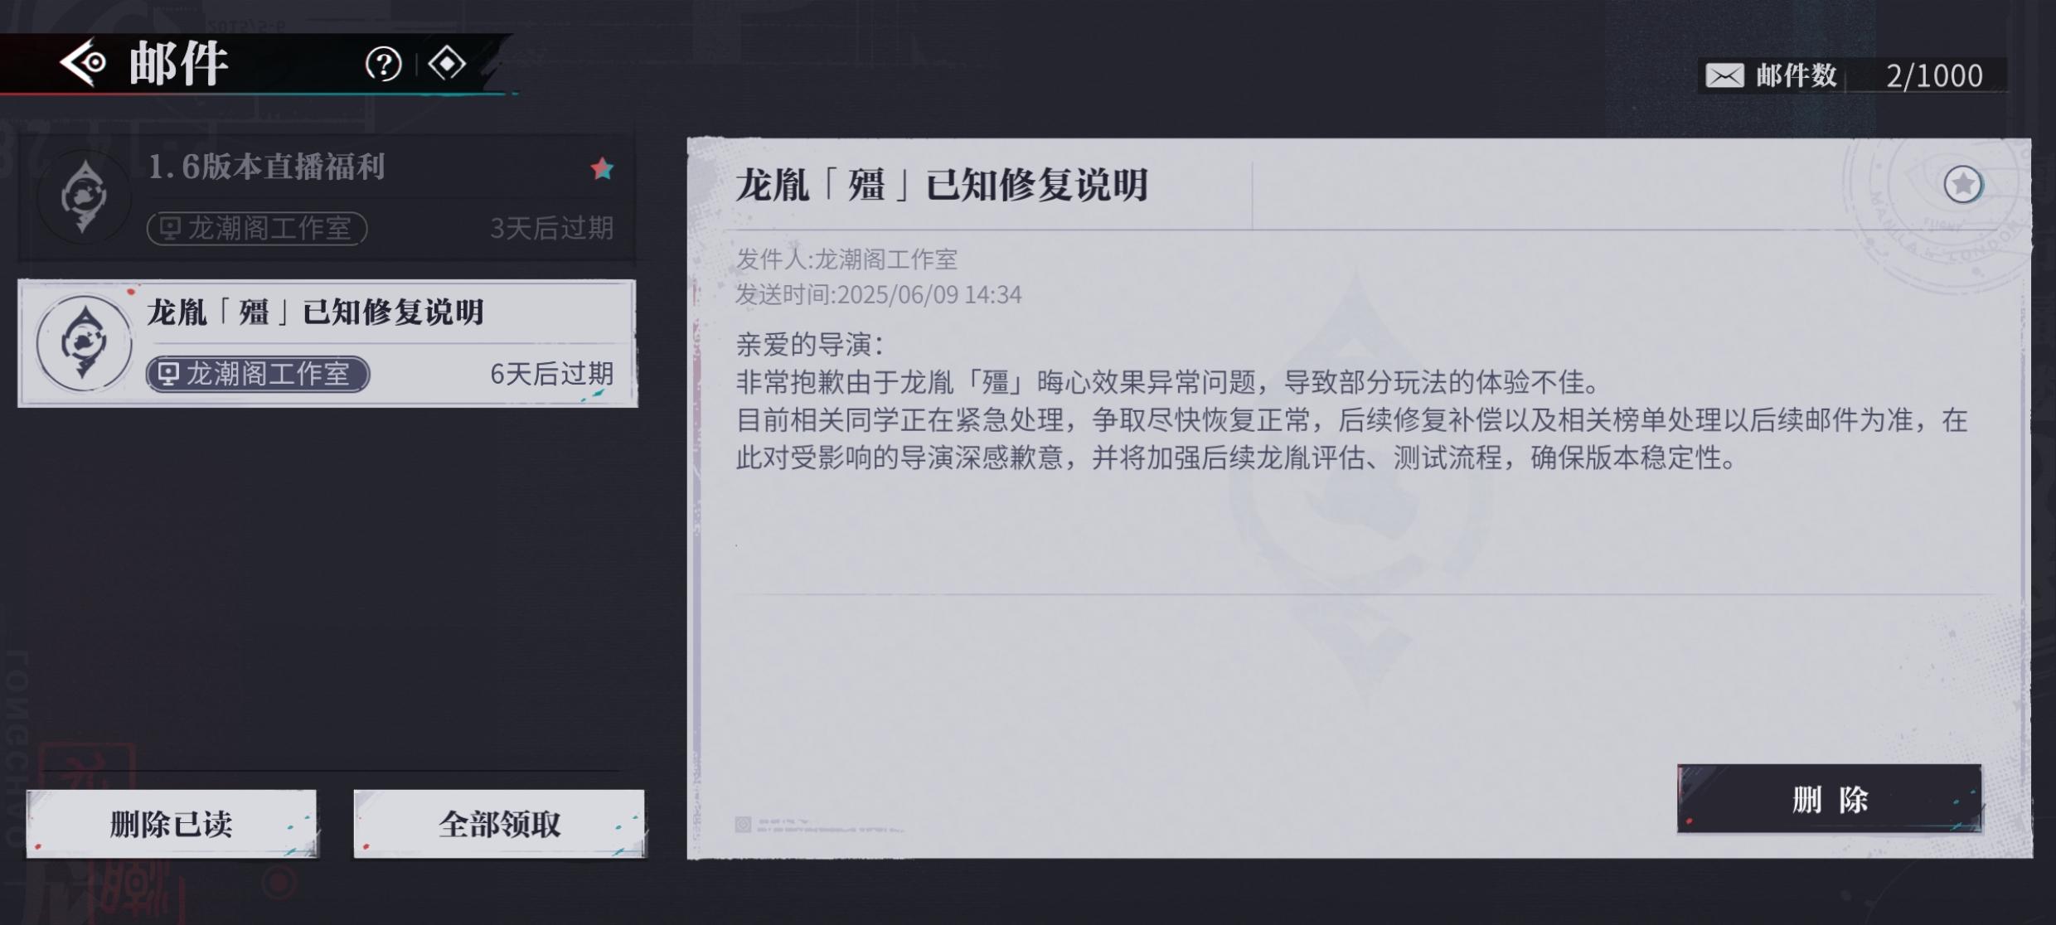Screen dimensions: 2056x925
Task: Click the 全部领取 button
Action: coord(499,824)
